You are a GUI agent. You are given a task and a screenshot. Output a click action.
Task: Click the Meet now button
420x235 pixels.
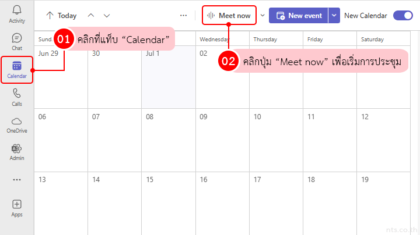coord(229,16)
